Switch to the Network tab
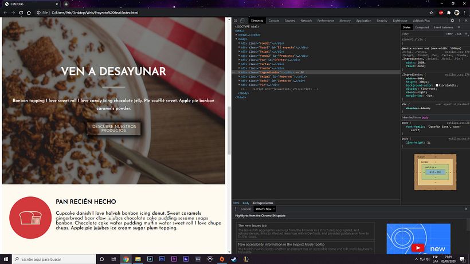The height and width of the screenshot is (264, 470). pos(306,21)
